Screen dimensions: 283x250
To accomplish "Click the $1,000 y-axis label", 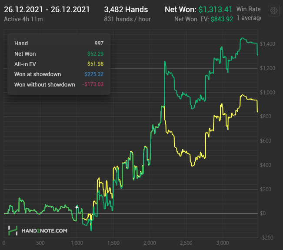I will [267, 93].
